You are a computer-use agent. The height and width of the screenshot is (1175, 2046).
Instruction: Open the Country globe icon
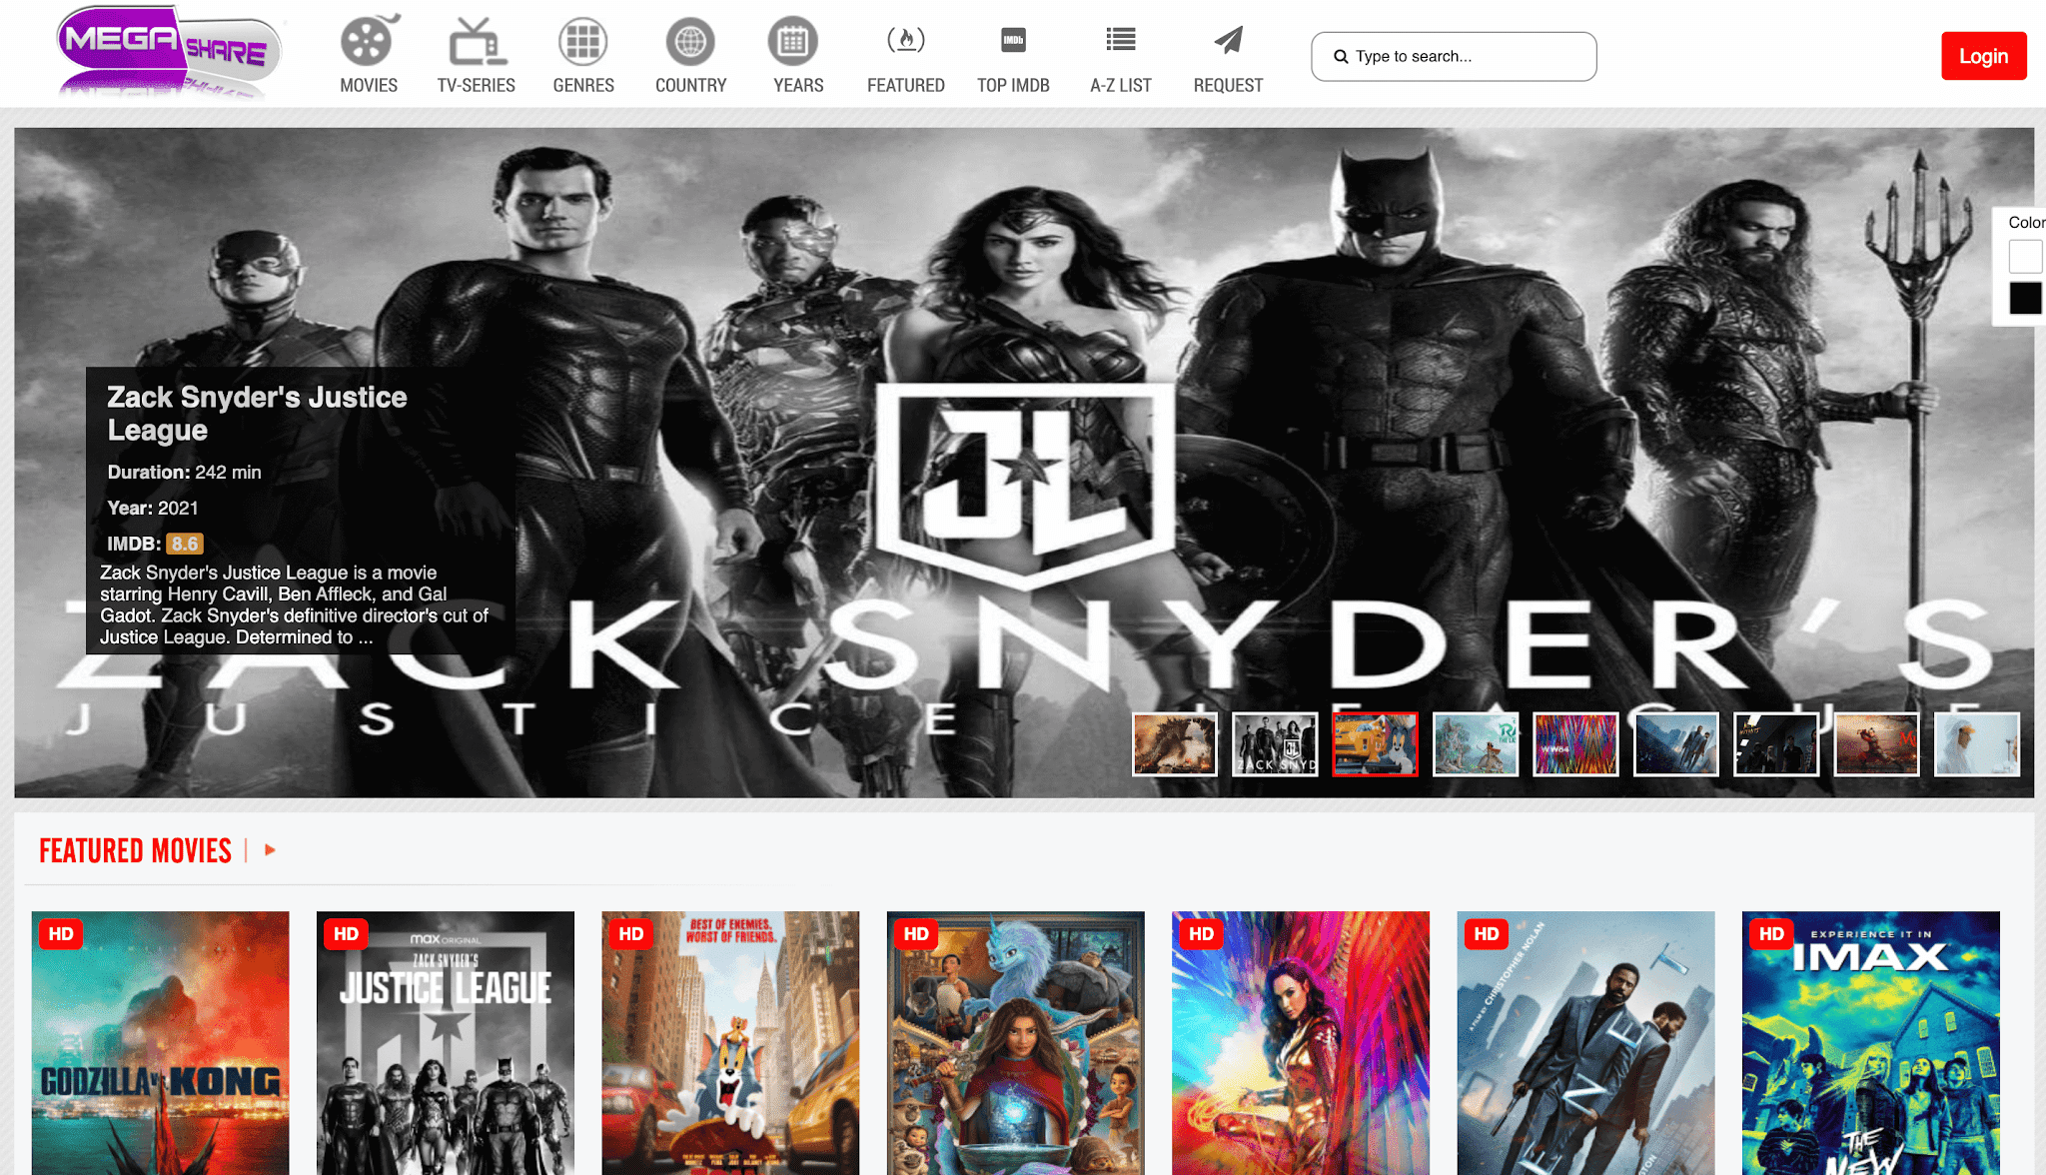690,41
